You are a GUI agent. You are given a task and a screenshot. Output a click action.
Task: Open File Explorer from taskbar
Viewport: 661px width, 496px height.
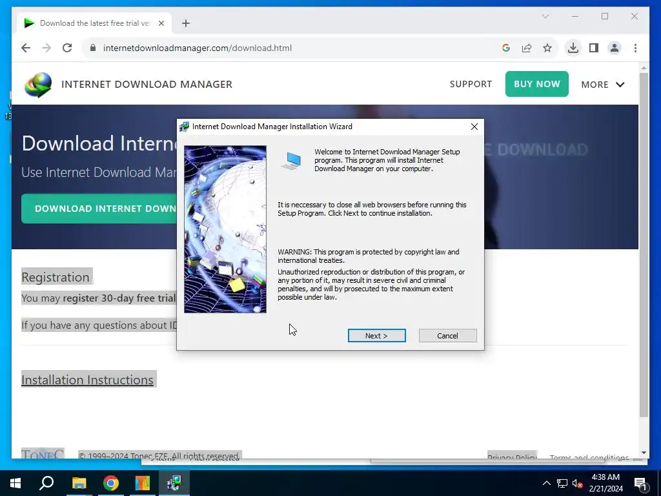click(x=79, y=483)
